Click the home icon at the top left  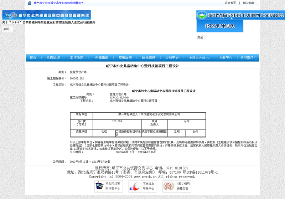[x=29, y=3]
